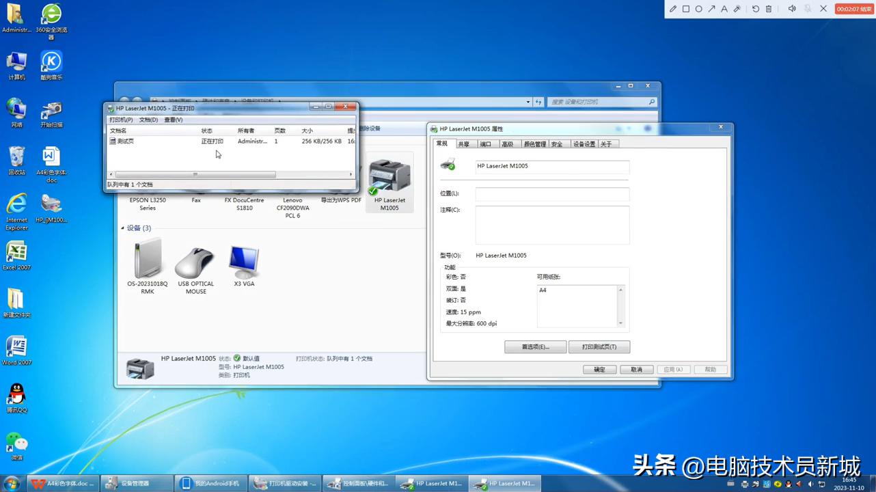Open Windows Start button

click(12, 483)
